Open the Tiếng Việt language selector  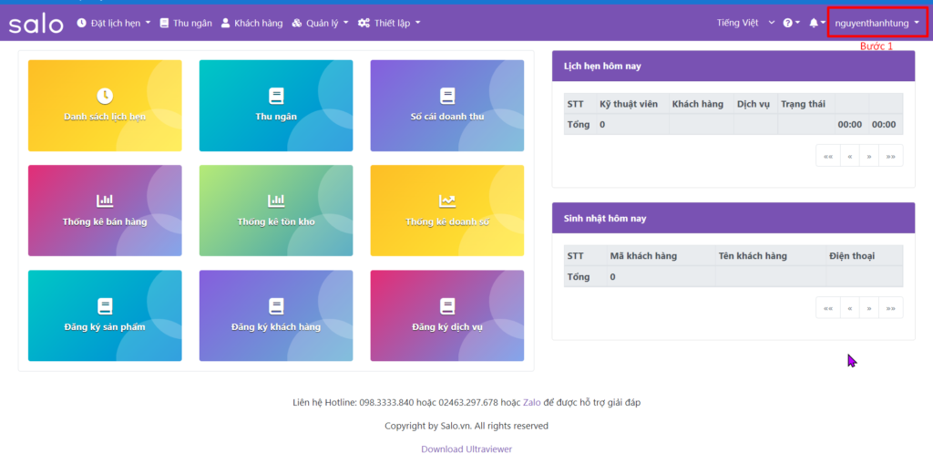coord(744,23)
